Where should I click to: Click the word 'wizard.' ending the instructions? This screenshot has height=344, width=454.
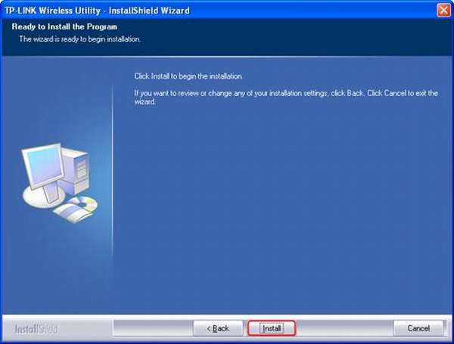145,100
